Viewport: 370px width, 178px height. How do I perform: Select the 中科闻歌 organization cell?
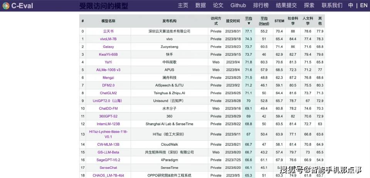tap(170, 62)
